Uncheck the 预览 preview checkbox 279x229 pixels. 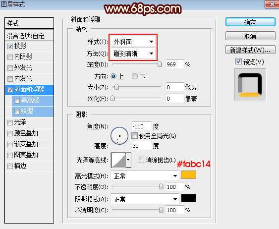[x=238, y=61]
